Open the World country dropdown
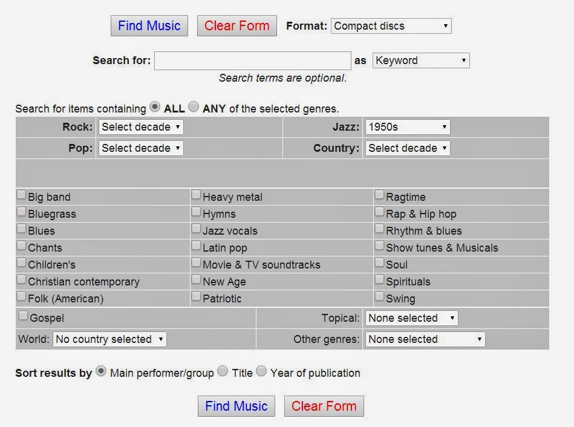574x427 pixels. [x=109, y=339]
